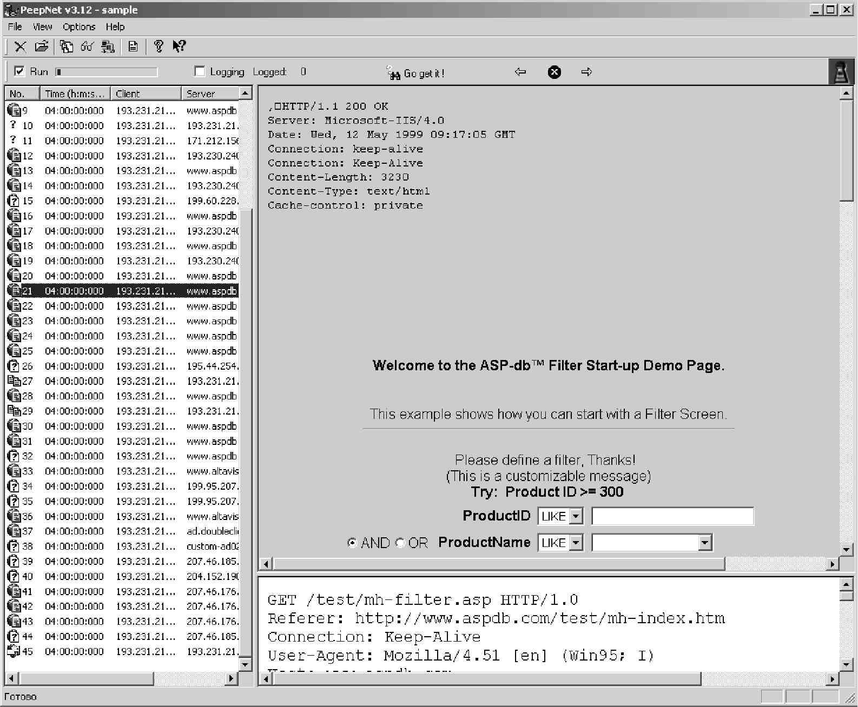Click the networked computers toolbar icon
Screen dimensions: 858x707
(108, 47)
